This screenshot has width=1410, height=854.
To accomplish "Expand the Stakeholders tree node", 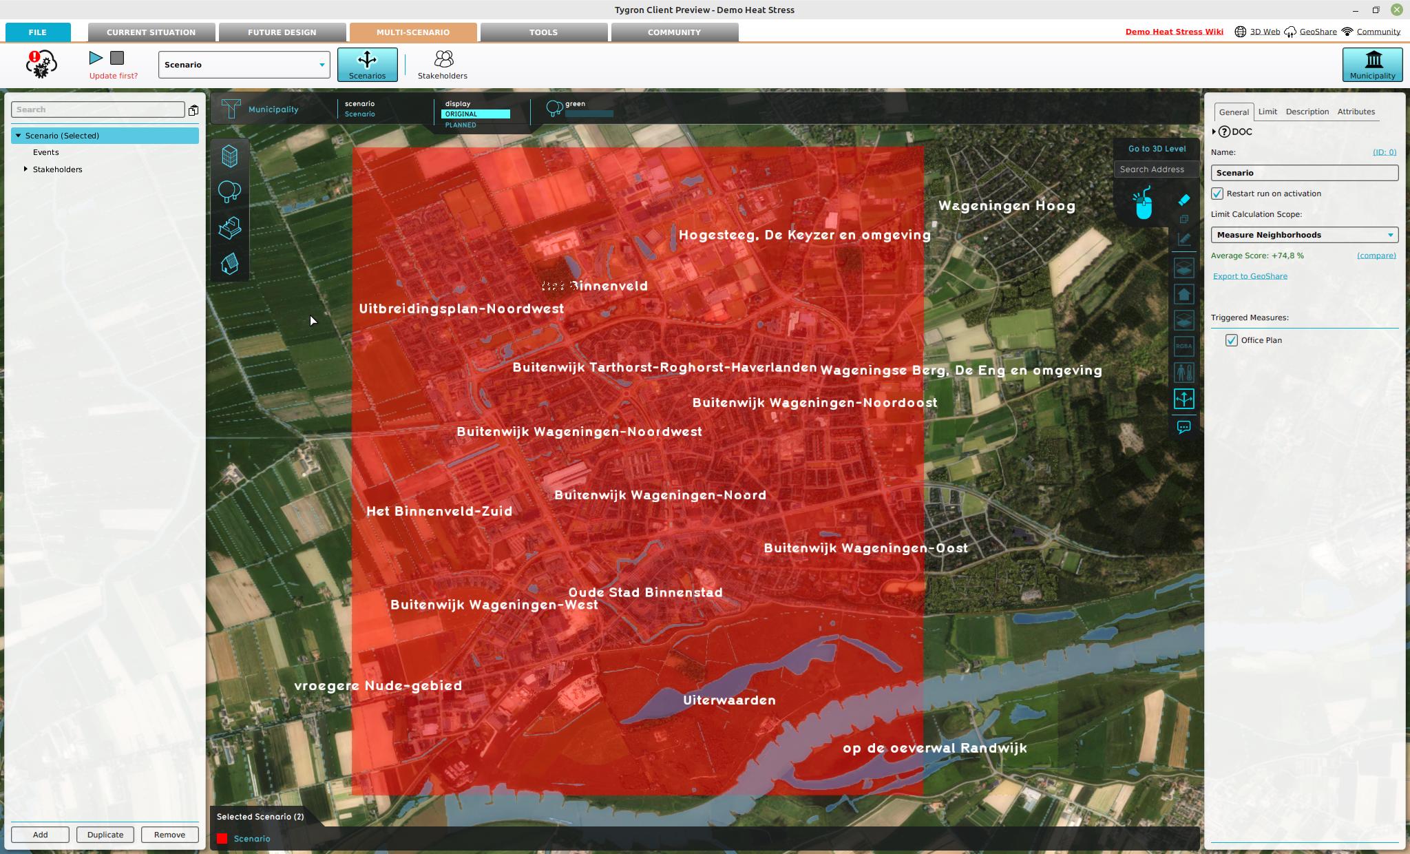I will tap(25, 169).
